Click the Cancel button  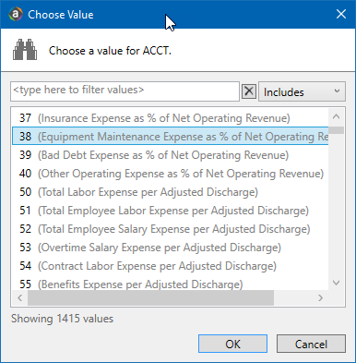click(311, 344)
